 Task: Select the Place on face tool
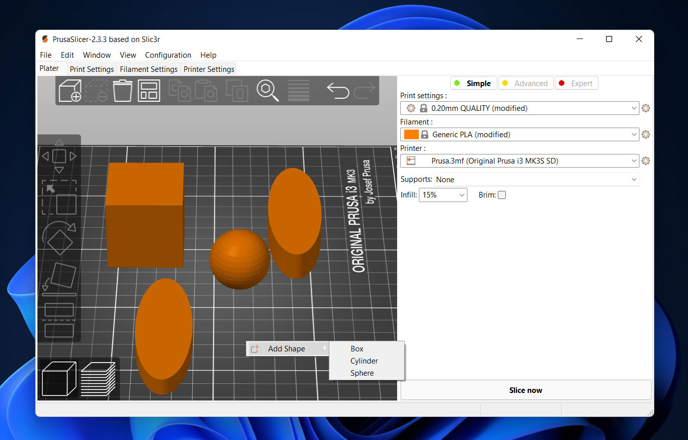(59, 279)
